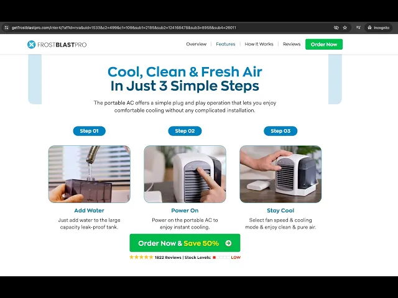
Task: Click the Add Water faucet image
Action: [x=90, y=174]
